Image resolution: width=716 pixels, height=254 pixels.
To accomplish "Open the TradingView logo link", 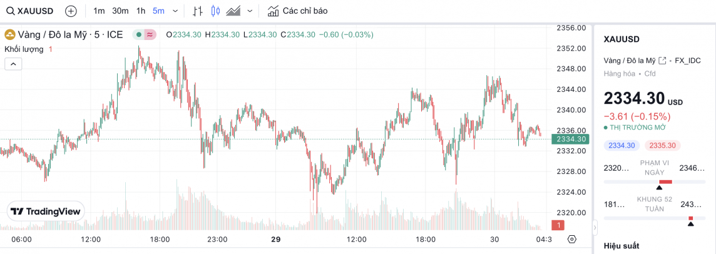I will [x=46, y=211].
